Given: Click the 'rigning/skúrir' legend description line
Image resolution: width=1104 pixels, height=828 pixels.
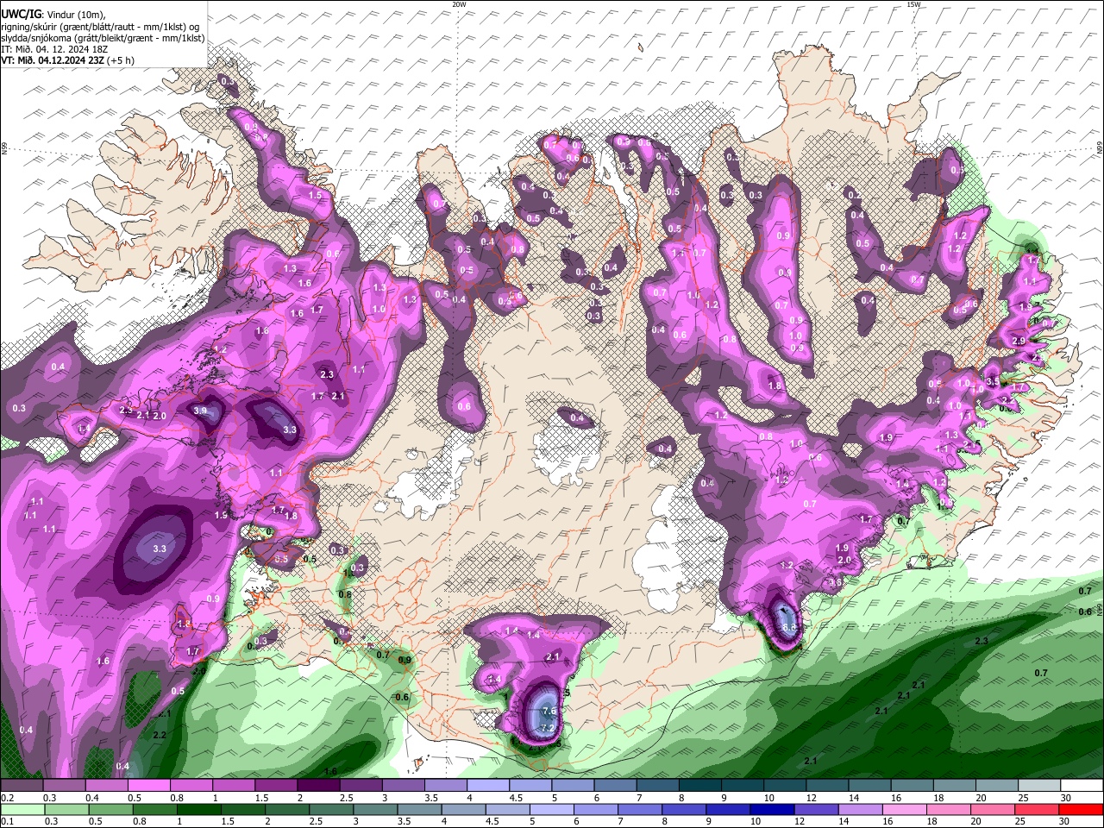Looking at the screenshot, I should tap(101, 27).
